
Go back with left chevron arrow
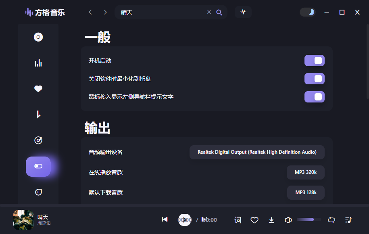90,12
